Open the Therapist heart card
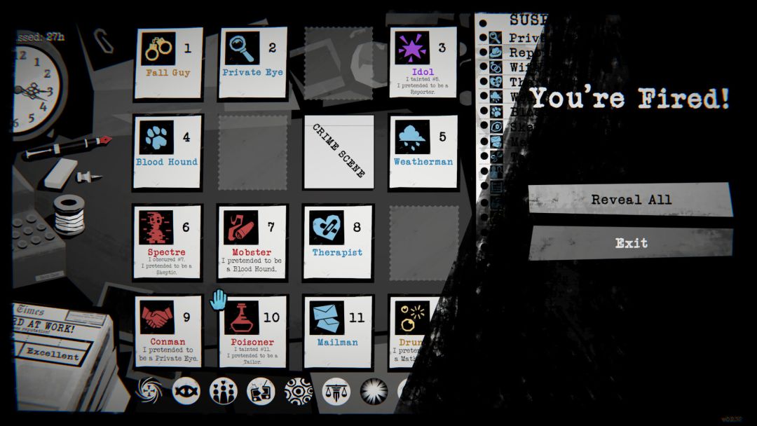Image resolution: width=757 pixels, height=426 pixels. click(x=337, y=242)
